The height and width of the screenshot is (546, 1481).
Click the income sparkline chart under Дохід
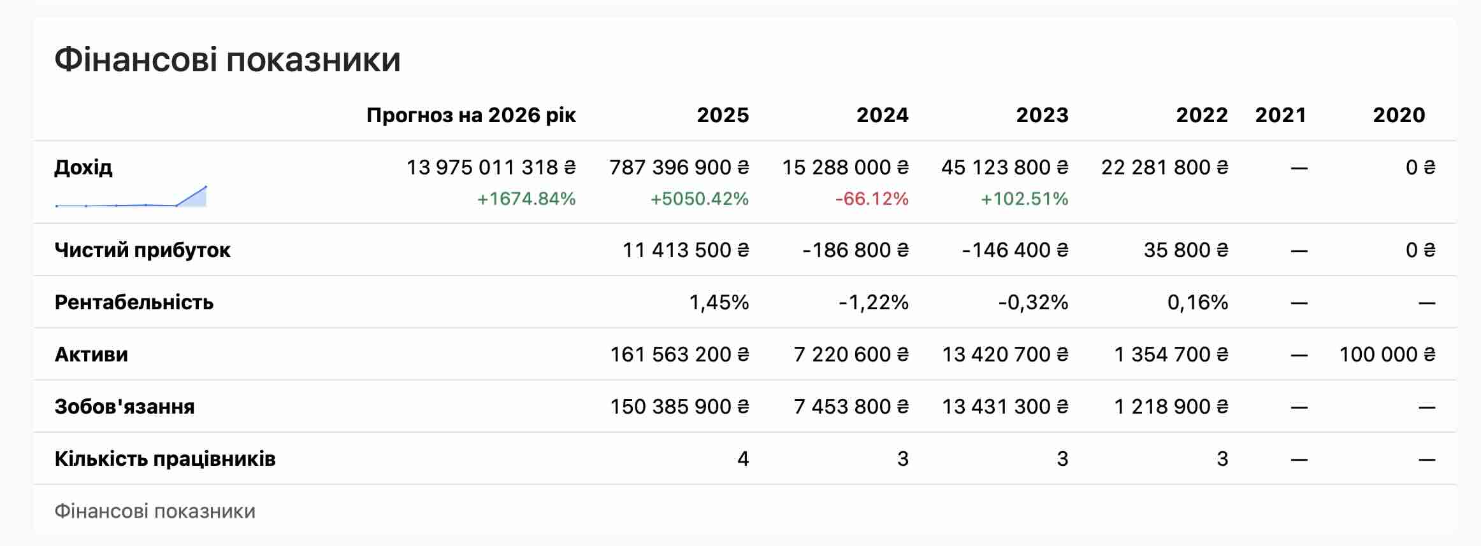131,197
